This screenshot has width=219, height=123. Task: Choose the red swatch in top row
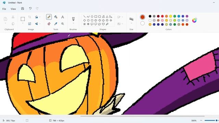[162, 16]
